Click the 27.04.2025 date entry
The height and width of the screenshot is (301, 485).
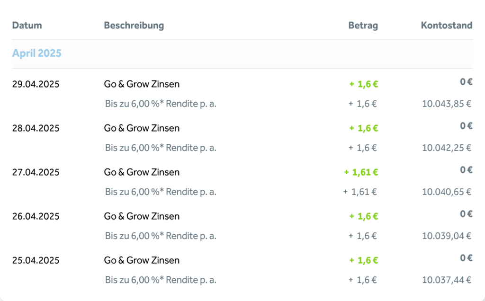[36, 172]
